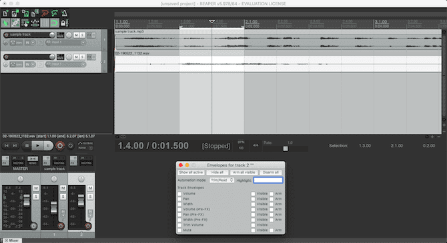This screenshot has width=447, height=243.
Task: Check Arm for the Pan envelope
Action: pos(272,199)
